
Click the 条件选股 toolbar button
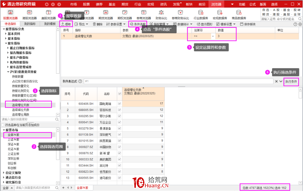coord(137,24)
